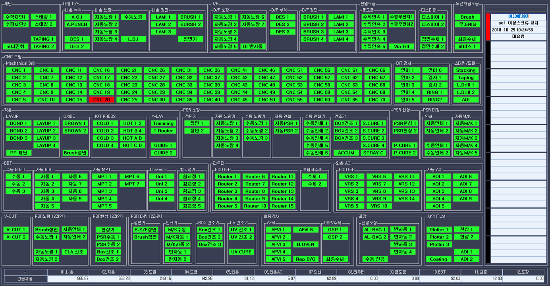550x286 pixels.
Task: Click the B.OVEN button
Action: point(306,244)
